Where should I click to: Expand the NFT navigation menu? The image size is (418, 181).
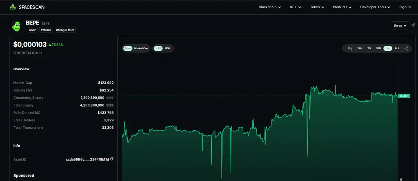(x=295, y=7)
